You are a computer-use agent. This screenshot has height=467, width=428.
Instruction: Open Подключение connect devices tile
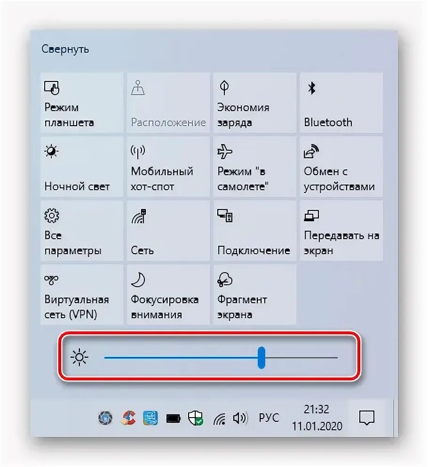255,231
